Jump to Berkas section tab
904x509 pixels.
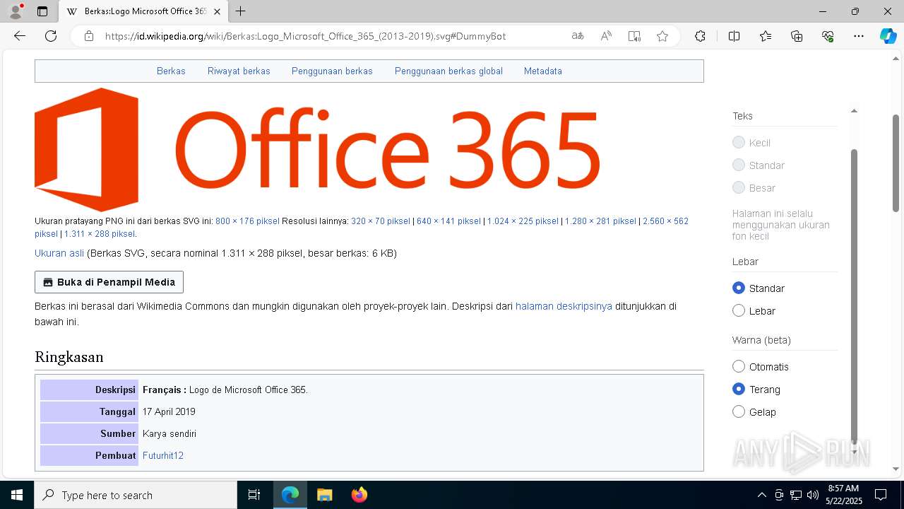(x=171, y=71)
